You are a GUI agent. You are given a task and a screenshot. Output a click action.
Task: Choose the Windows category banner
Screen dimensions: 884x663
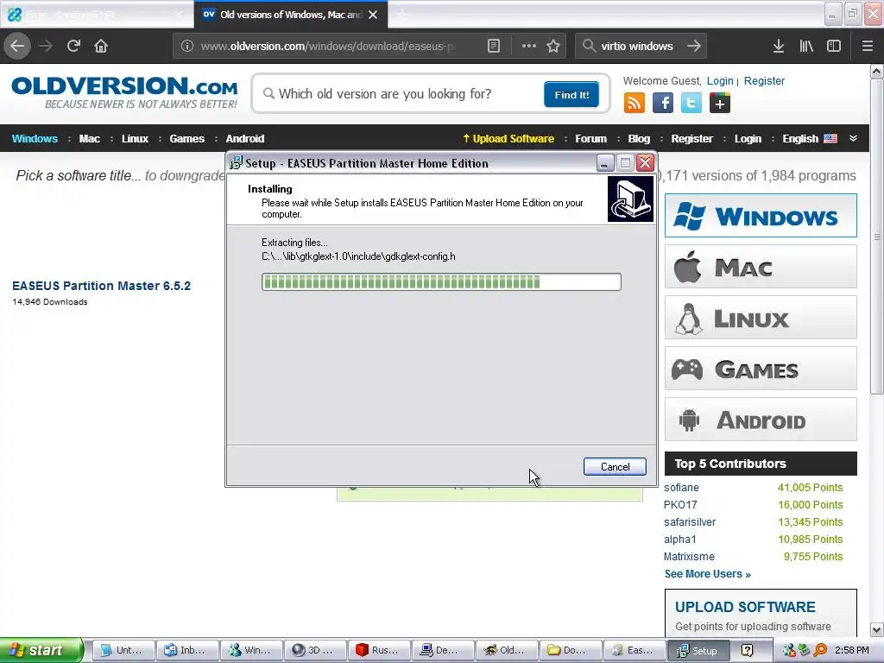click(761, 216)
